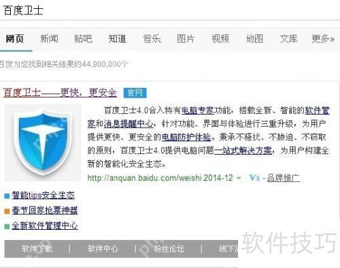Expand the dropdown arrow after the URL date
The image size is (340, 268).
tap(239, 178)
